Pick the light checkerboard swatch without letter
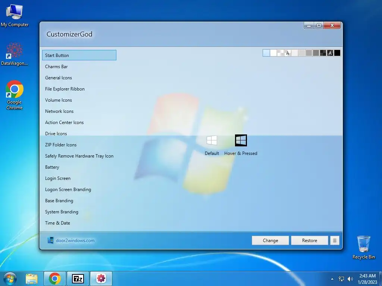The width and height of the screenshot is (382, 286). click(x=281, y=53)
